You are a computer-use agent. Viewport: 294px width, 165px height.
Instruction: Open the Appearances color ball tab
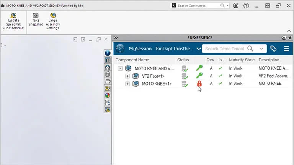click(108, 95)
